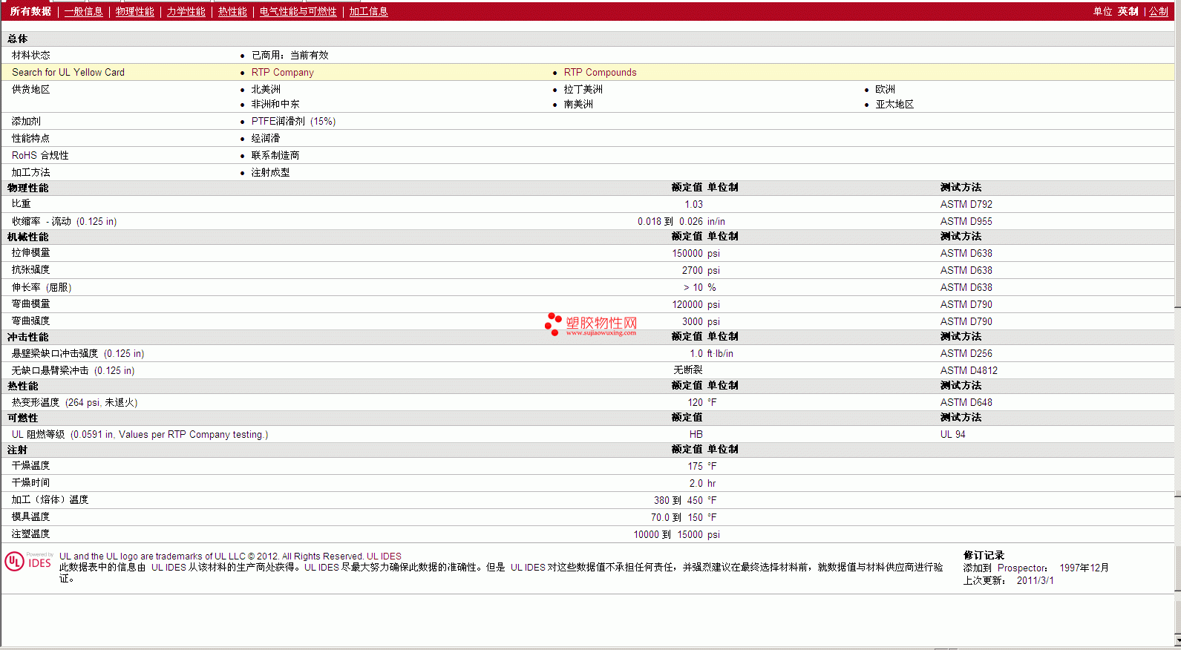Click 修订记录 heading
Image resolution: width=1181 pixels, height=650 pixels.
pyautogui.click(x=984, y=556)
